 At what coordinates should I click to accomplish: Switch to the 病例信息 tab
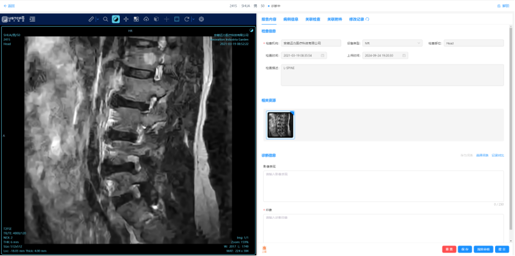click(291, 19)
